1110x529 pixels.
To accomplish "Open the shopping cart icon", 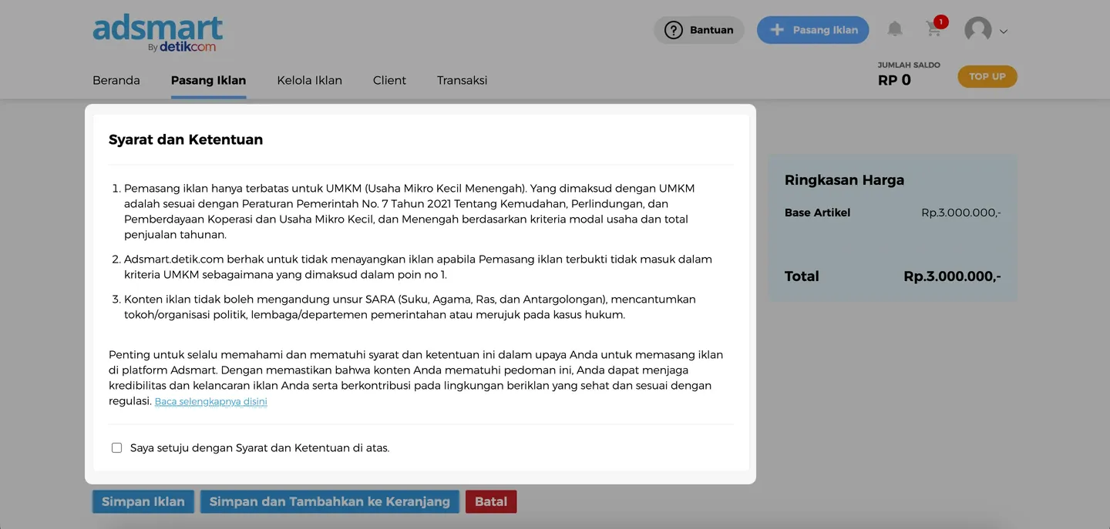I will coord(933,30).
